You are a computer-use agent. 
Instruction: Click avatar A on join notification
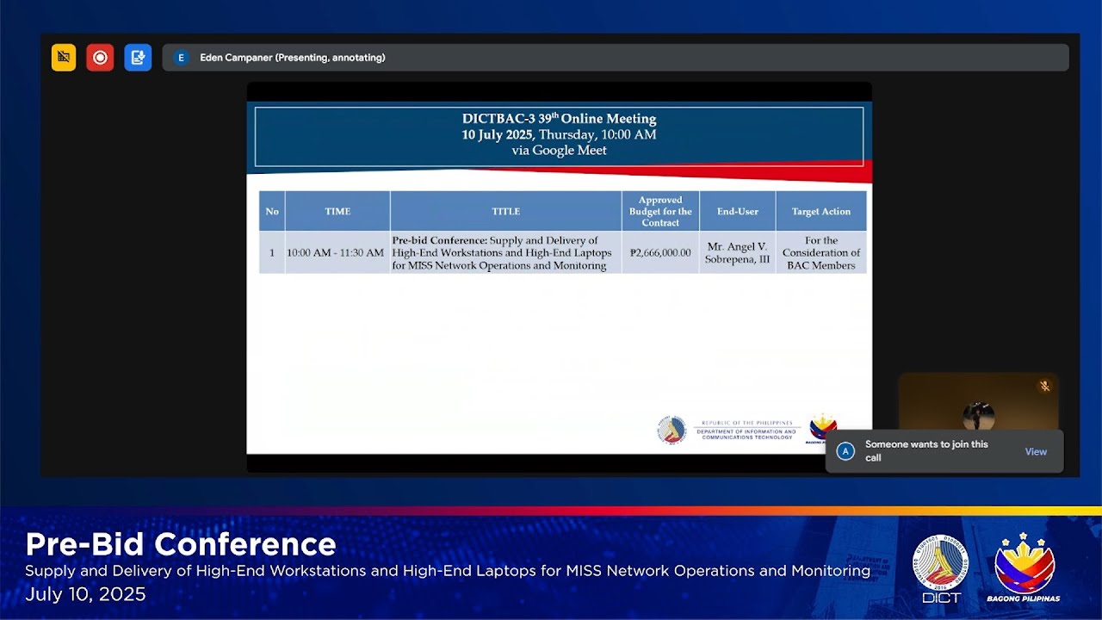(845, 451)
